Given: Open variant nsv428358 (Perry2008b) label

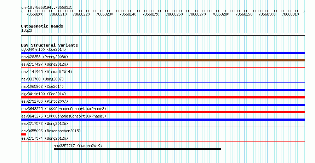Looking at the screenshot, I should coord(45,57).
